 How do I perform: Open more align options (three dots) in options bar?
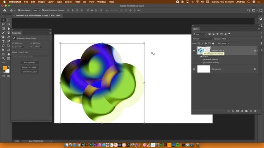click(x=107, y=10)
